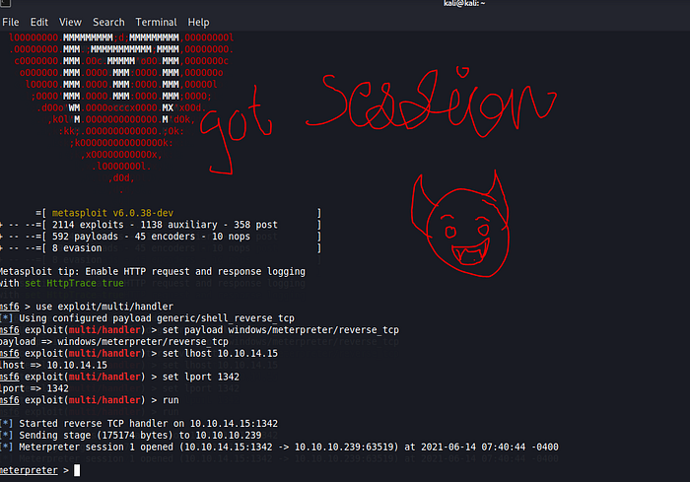Open the Help menu
The height and width of the screenshot is (482, 690).
(x=198, y=22)
